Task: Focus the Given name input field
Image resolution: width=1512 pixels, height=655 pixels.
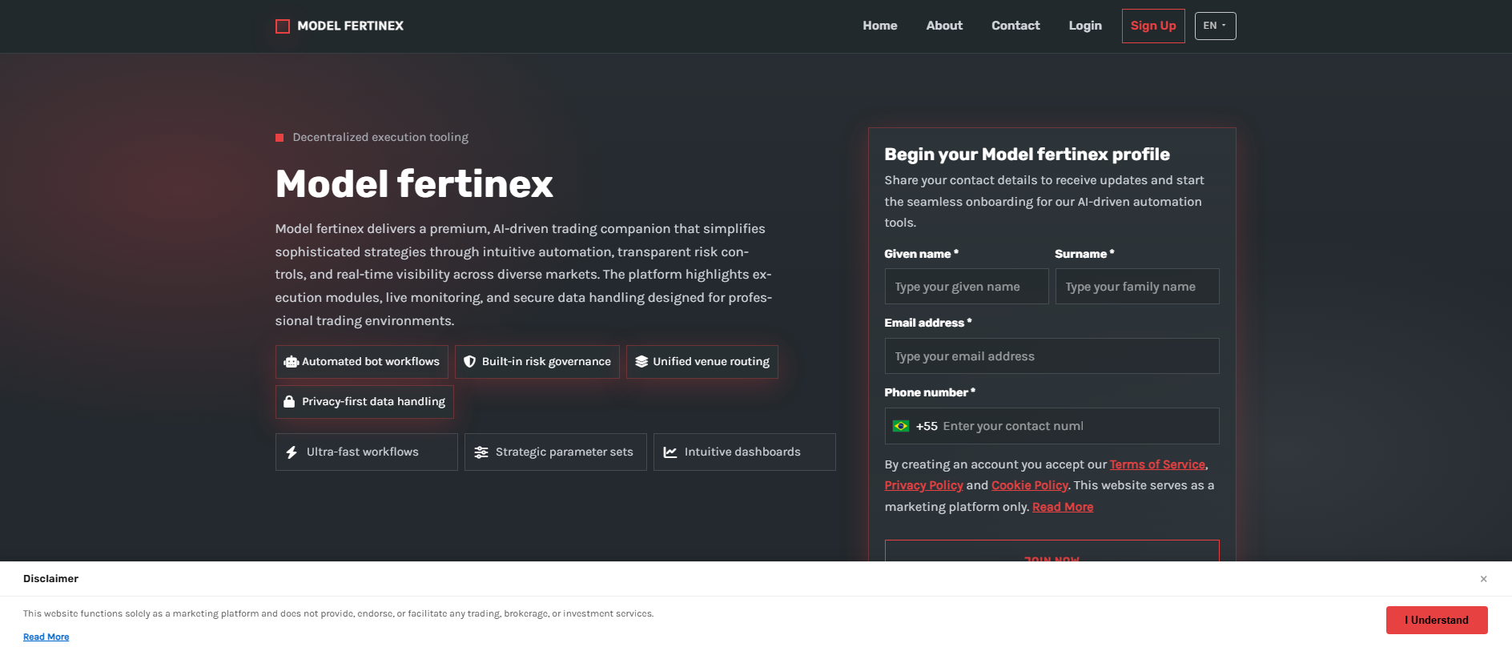Action: 967,287
